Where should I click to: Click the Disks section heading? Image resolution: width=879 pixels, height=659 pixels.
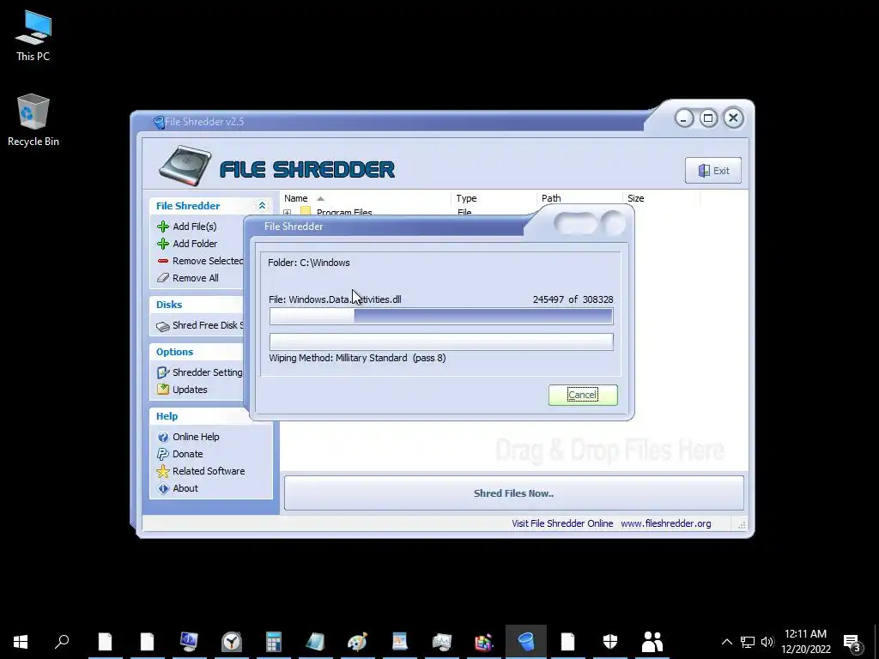point(169,305)
